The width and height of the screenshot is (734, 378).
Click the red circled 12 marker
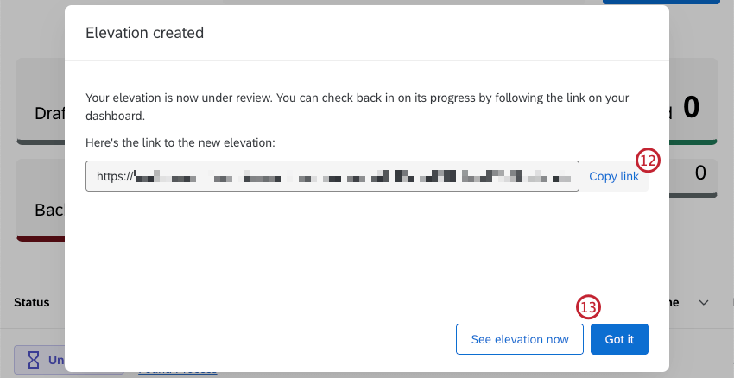[x=647, y=160]
